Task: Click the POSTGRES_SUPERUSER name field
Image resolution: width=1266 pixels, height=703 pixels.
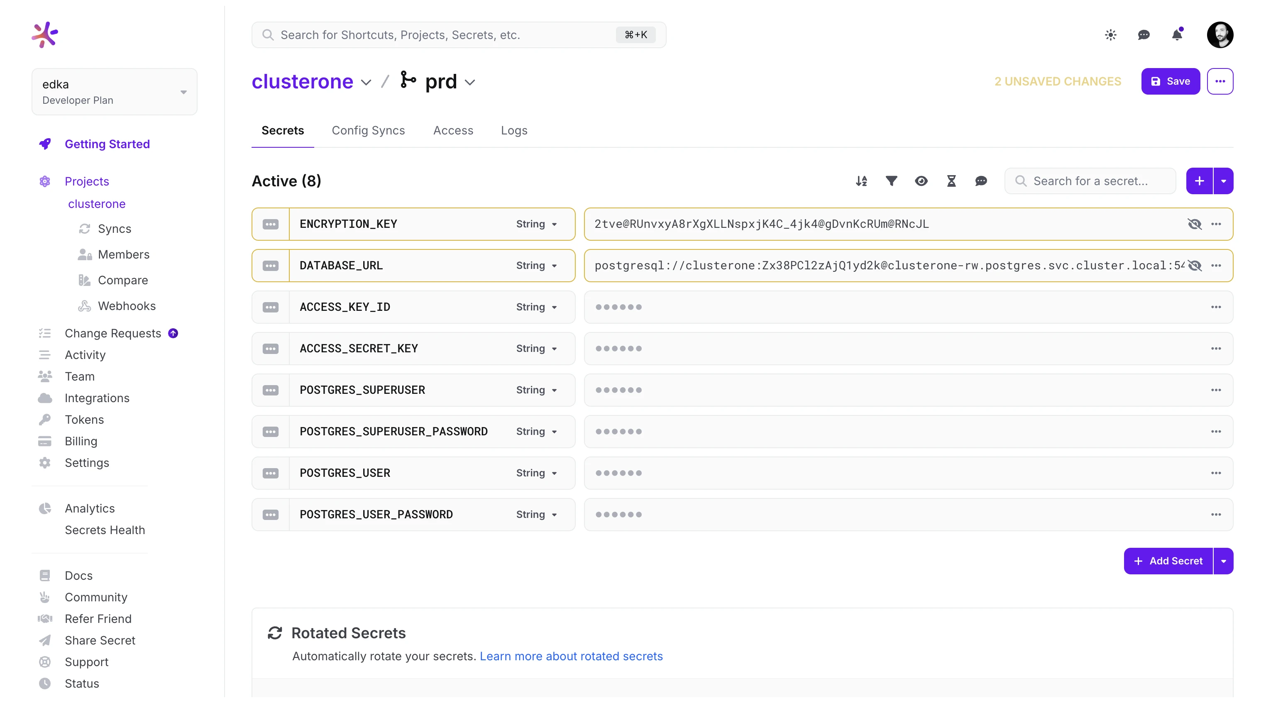Action: [362, 390]
